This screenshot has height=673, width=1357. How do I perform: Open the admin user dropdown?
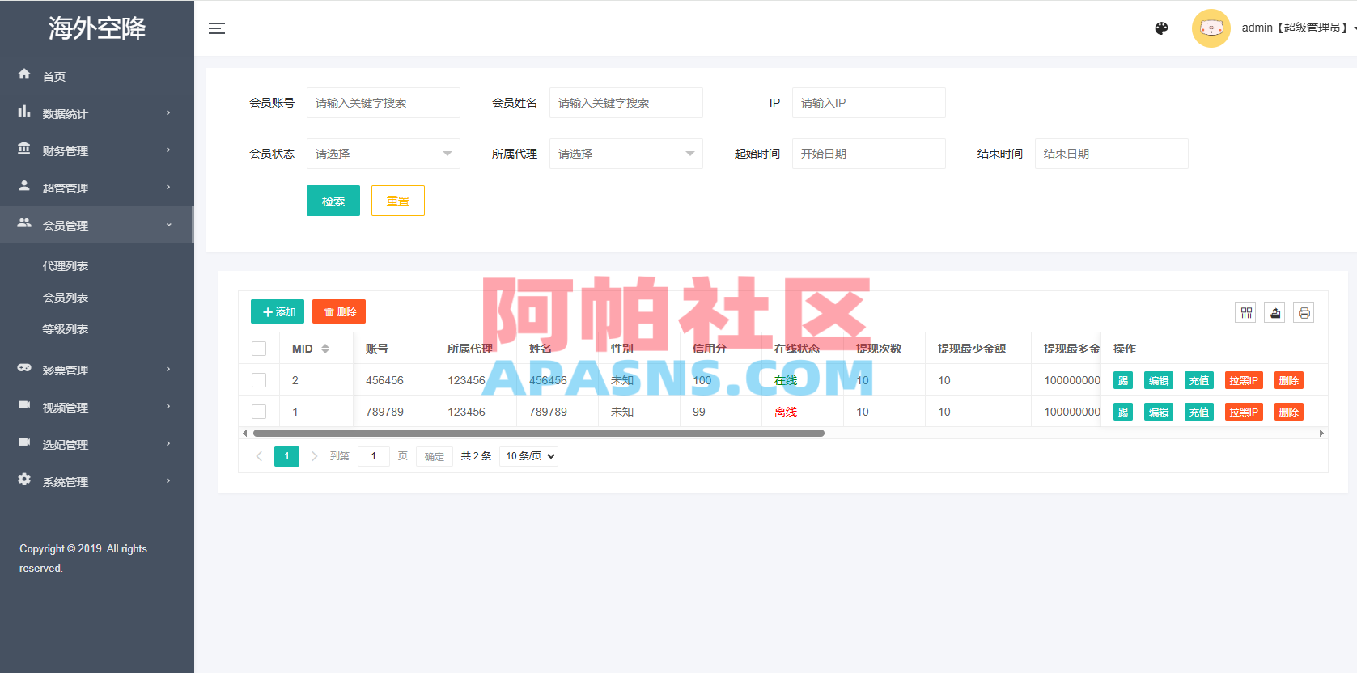click(x=1298, y=28)
